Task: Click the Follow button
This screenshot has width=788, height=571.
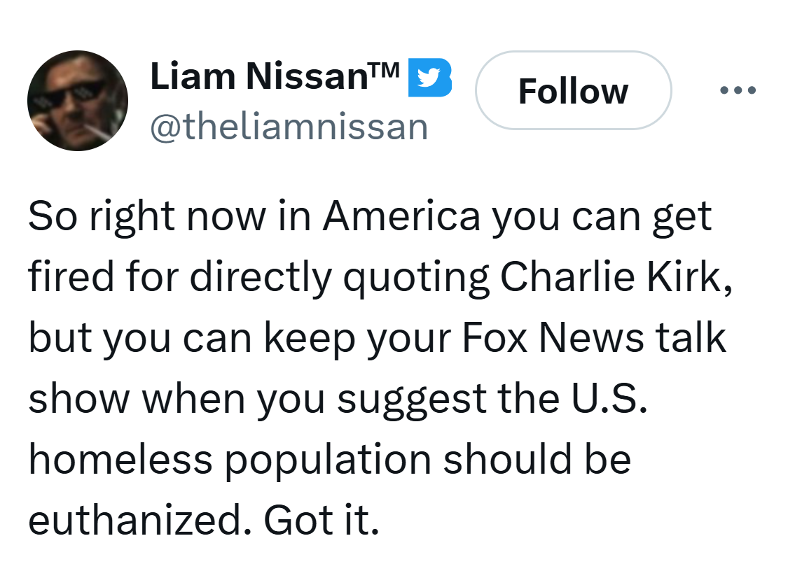Action: click(573, 91)
